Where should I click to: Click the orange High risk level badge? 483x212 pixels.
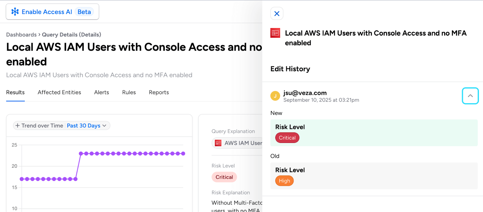(284, 181)
